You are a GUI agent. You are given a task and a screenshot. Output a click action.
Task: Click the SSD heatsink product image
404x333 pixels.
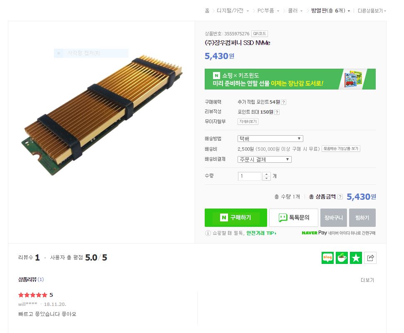(102, 115)
